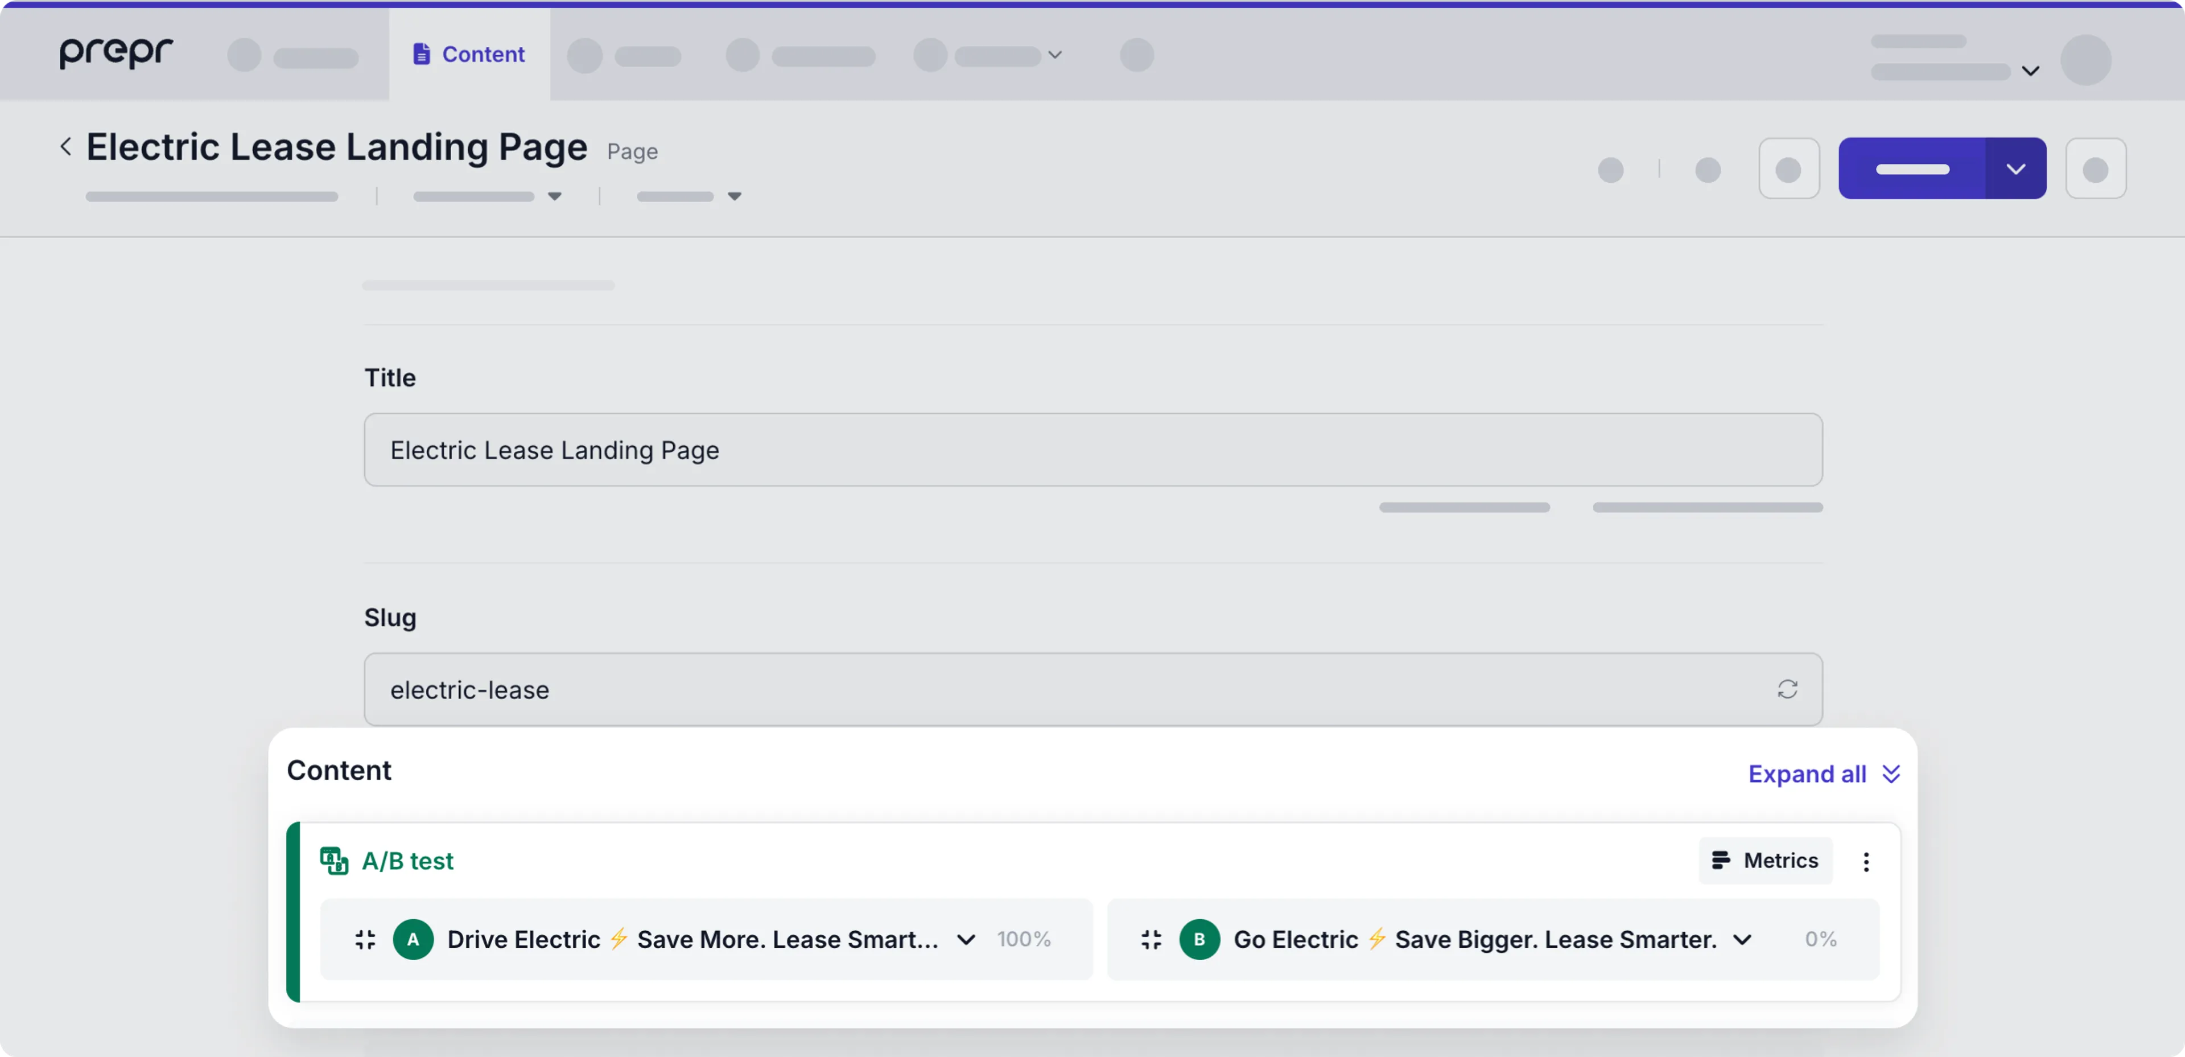Viewport: 2185px width, 1057px height.
Task: Open the account dropdown chevron in top bar
Action: (2030, 71)
